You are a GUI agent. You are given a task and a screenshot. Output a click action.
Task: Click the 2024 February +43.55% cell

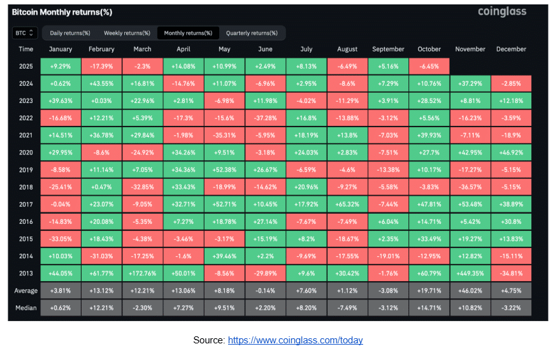coord(102,83)
